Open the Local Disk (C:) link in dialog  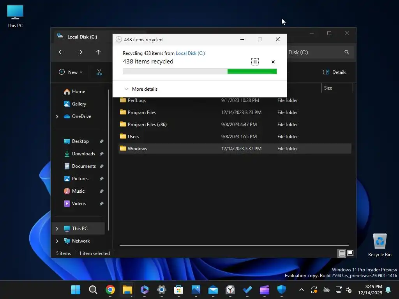click(190, 53)
